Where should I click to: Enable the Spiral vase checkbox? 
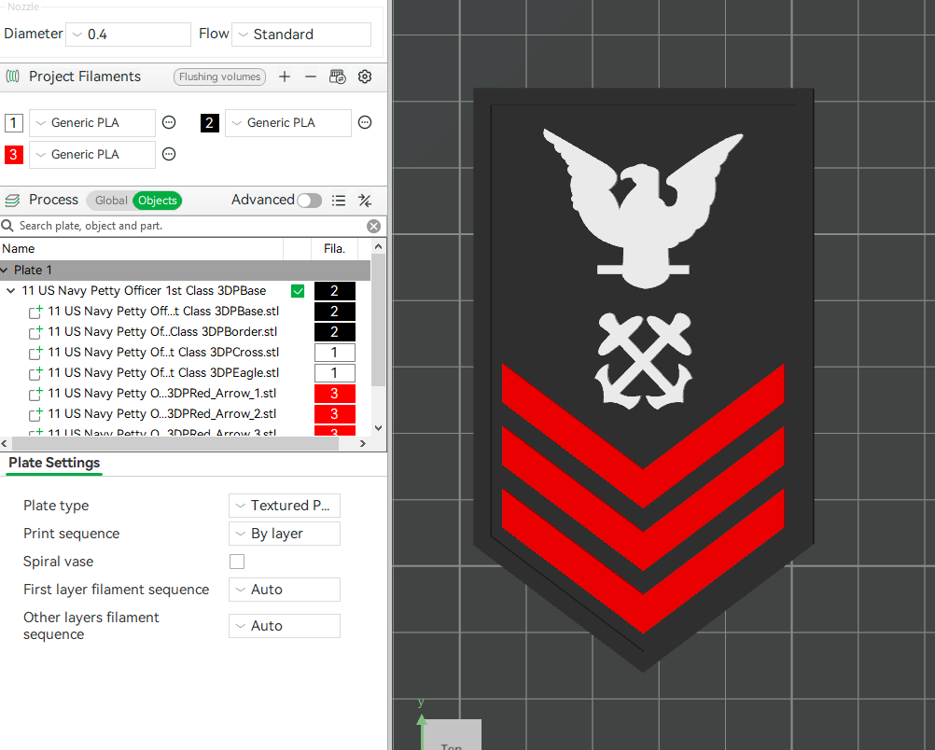(x=237, y=562)
